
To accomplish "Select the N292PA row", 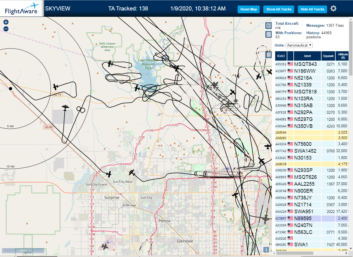I will 312,112.
